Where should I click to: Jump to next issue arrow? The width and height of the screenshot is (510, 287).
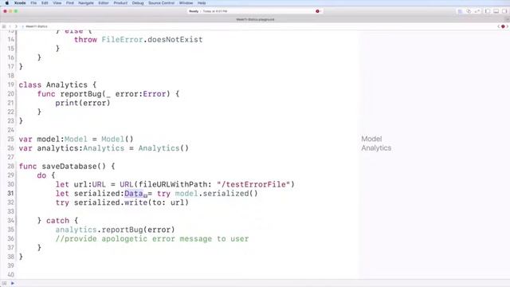507,26
